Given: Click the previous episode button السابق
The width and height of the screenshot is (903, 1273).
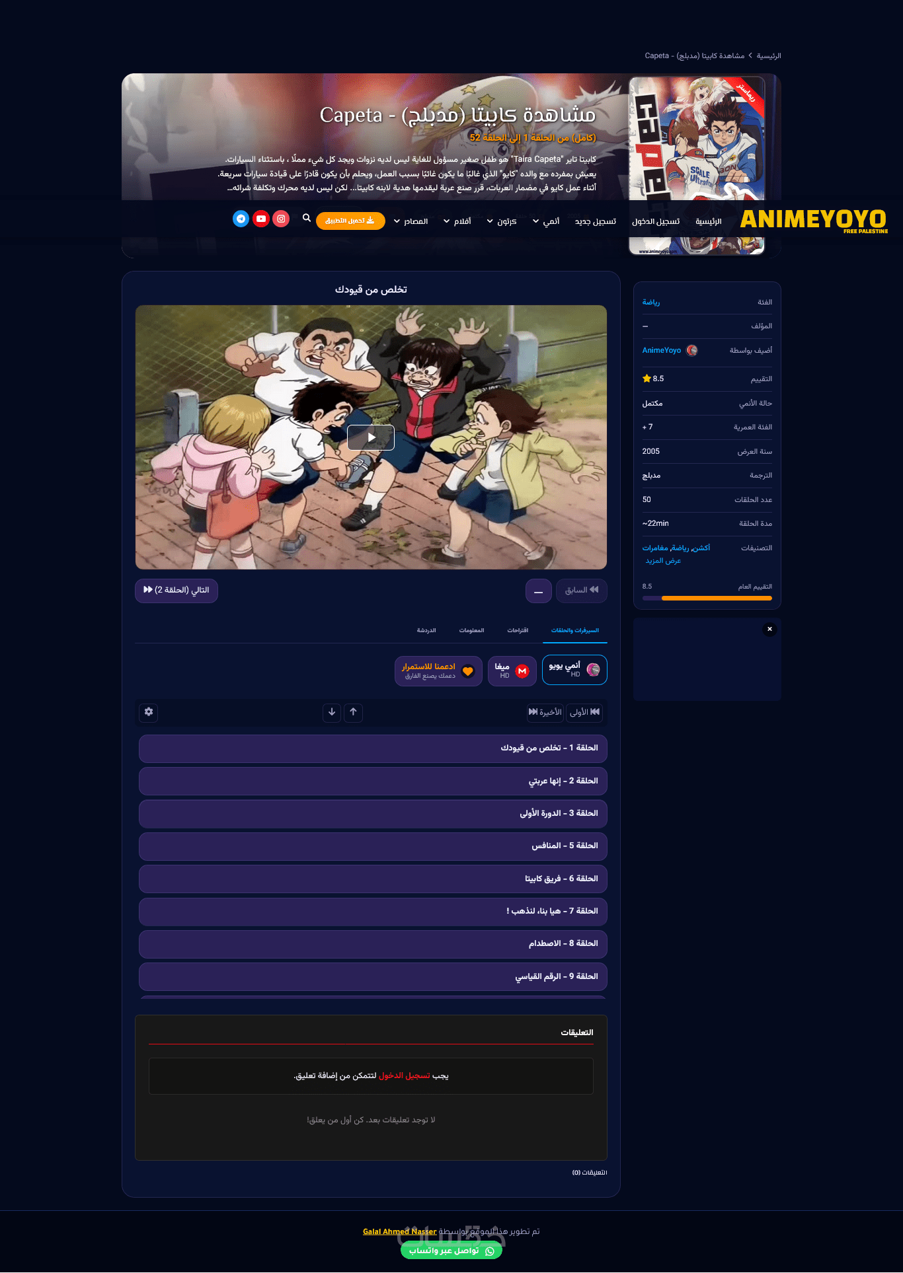Looking at the screenshot, I should (x=582, y=590).
